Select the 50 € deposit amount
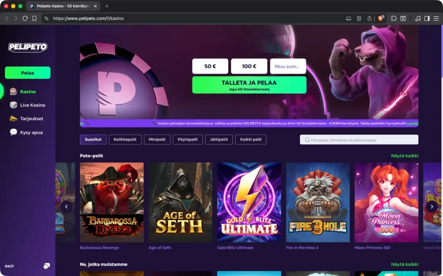The image size is (443, 276). click(210, 66)
